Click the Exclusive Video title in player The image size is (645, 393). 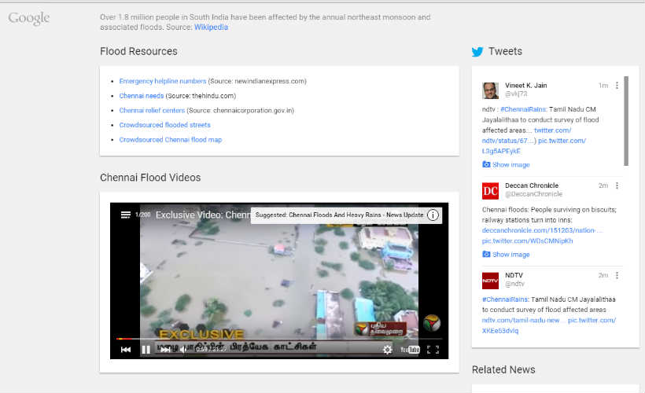pos(203,215)
